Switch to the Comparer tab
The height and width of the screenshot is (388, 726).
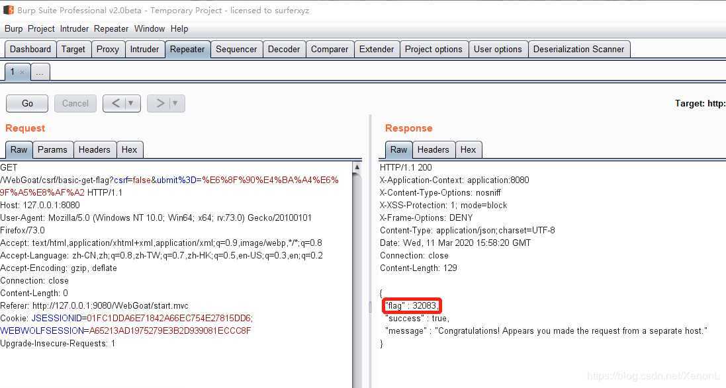330,49
